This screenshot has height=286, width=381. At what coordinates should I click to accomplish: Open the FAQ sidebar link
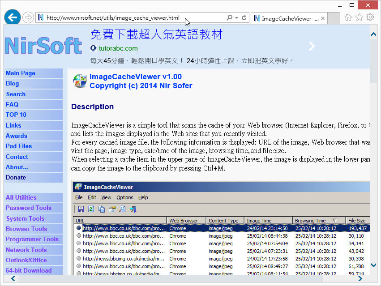[34, 104]
